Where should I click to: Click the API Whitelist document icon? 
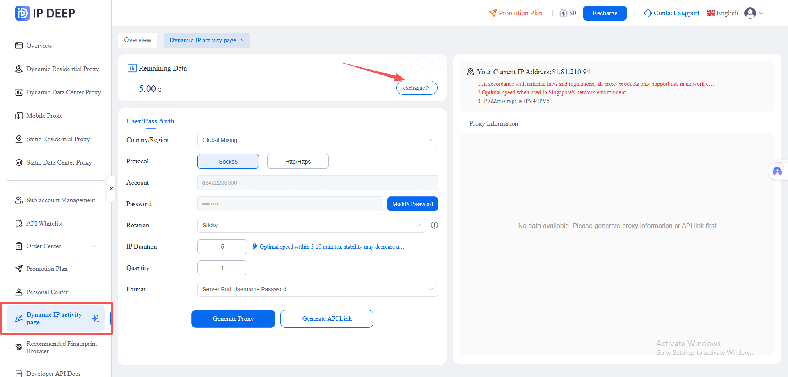(19, 224)
